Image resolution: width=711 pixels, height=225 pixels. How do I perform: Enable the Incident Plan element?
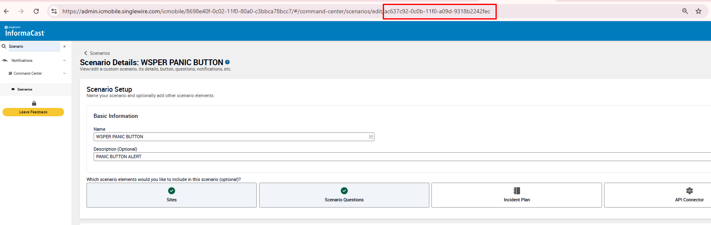click(x=516, y=195)
